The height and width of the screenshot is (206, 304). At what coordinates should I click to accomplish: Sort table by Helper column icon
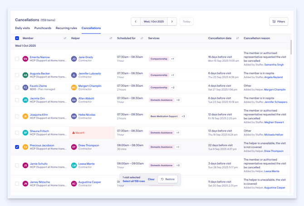pos(111,38)
